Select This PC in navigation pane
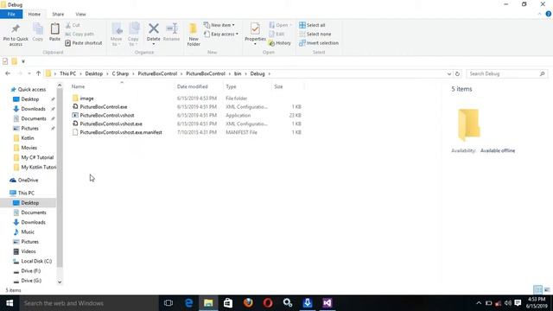Viewport: 553px width, 311px height. pyautogui.click(x=26, y=193)
